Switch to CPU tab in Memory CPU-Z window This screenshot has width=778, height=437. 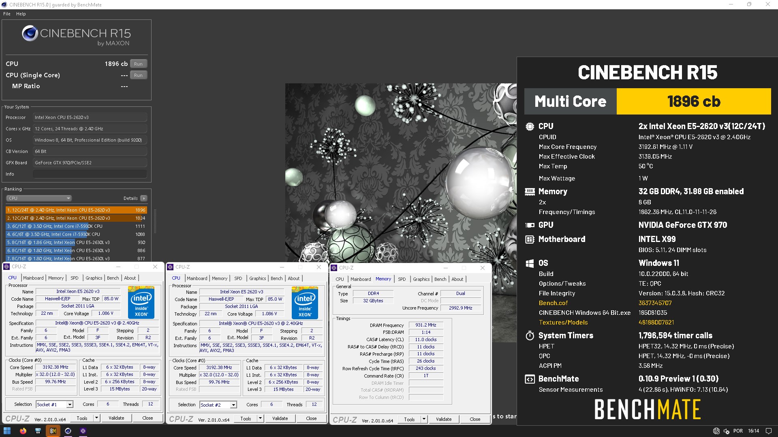pos(340,279)
